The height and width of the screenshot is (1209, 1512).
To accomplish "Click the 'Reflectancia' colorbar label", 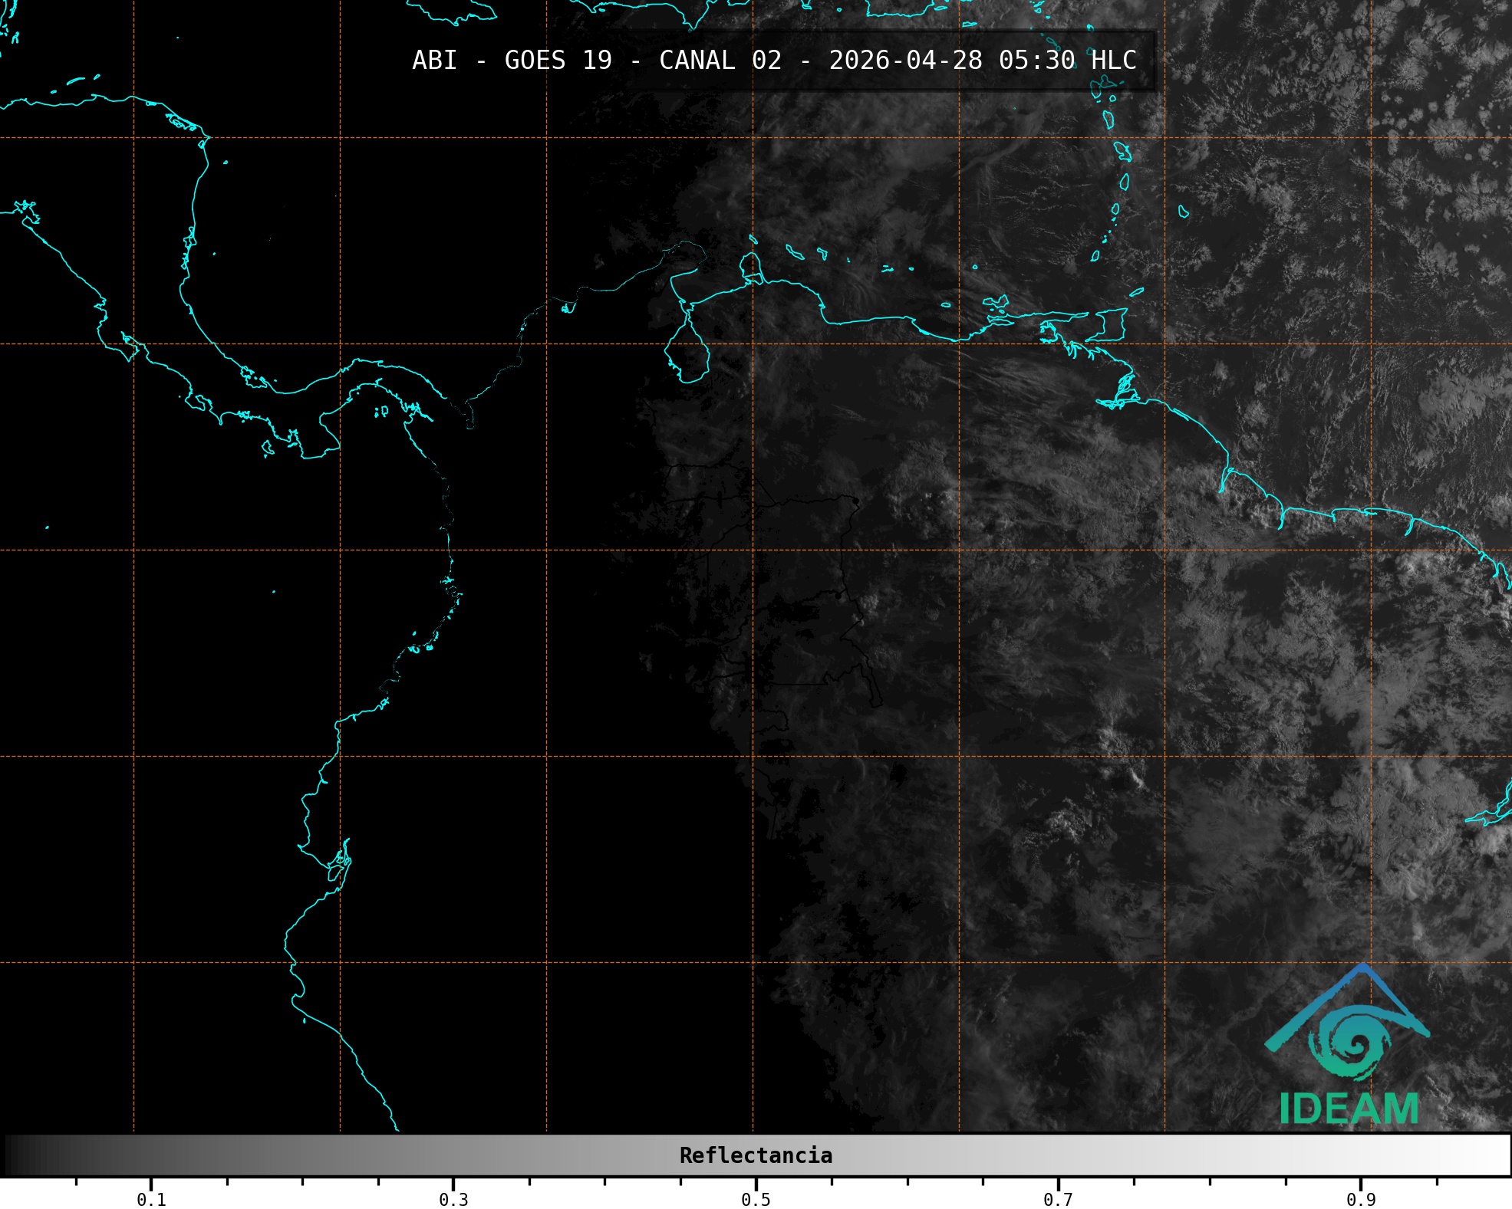I will (756, 1155).
